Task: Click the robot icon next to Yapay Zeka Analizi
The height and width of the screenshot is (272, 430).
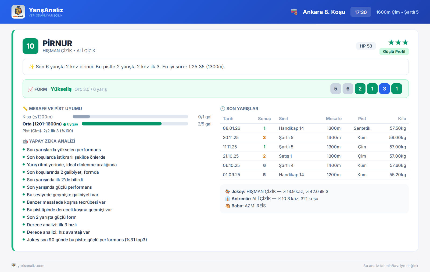Action: pos(25,141)
